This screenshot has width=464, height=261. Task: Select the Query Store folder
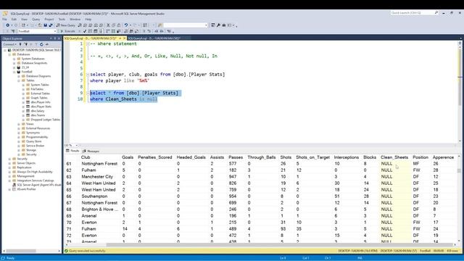click(x=34, y=141)
